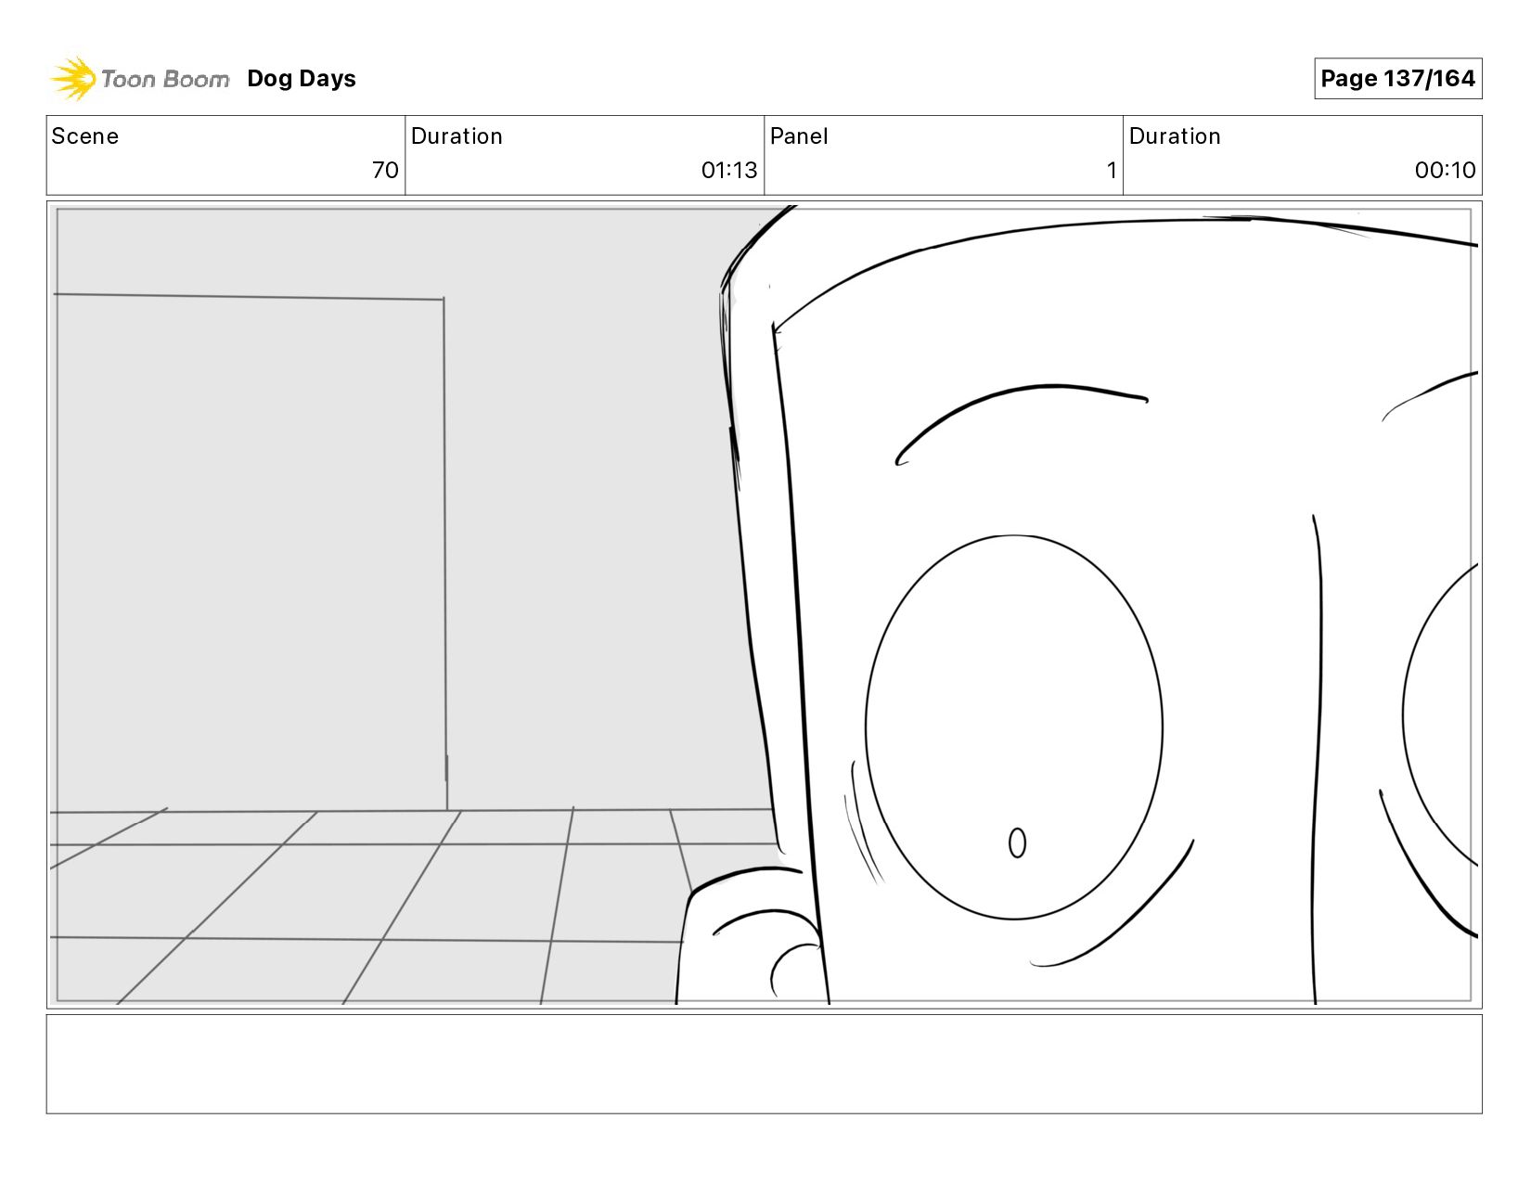Click the scene number 70
Screen dimensions: 1531x1183
[x=385, y=170]
